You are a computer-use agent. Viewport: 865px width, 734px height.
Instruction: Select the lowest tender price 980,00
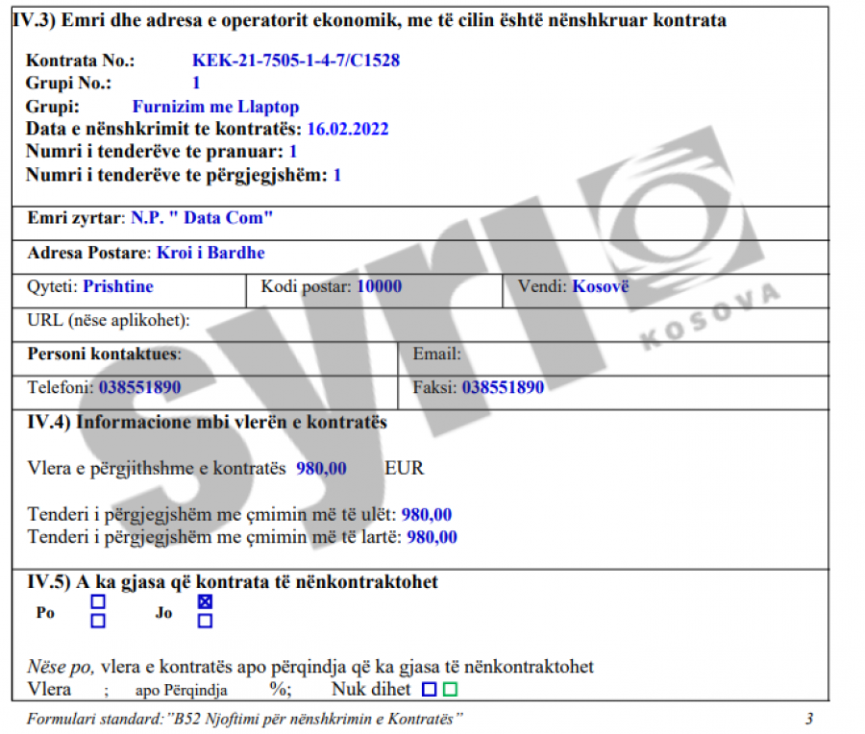pyautogui.click(x=427, y=515)
